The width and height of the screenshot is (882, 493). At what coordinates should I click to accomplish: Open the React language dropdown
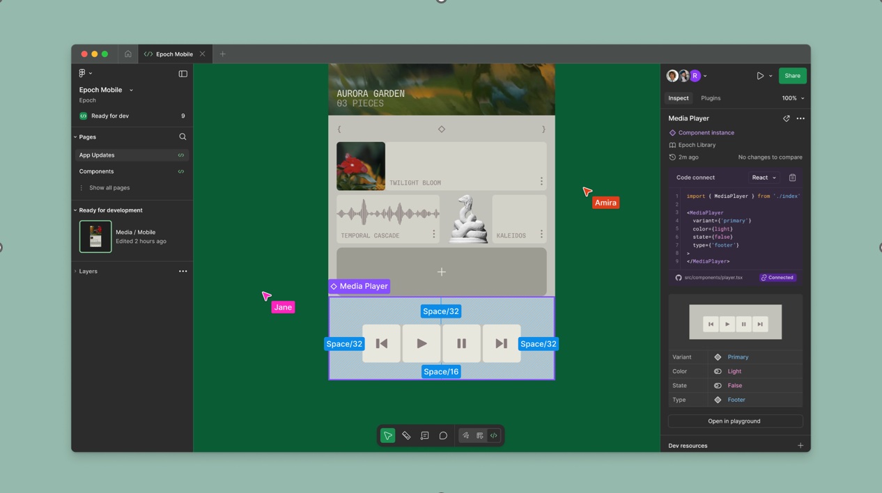tap(764, 178)
